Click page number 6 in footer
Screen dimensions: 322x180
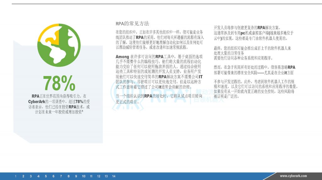(x=53, y=176)
